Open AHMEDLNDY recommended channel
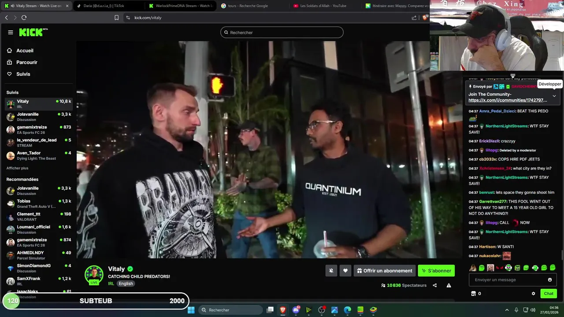The width and height of the screenshot is (564, 317). click(x=39, y=255)
